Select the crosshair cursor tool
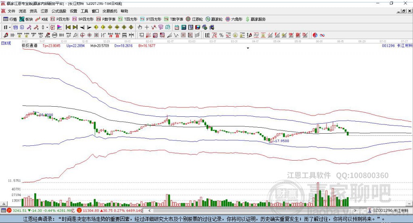The height and width of the screenshot is (223, 413). tap(147, 27)
